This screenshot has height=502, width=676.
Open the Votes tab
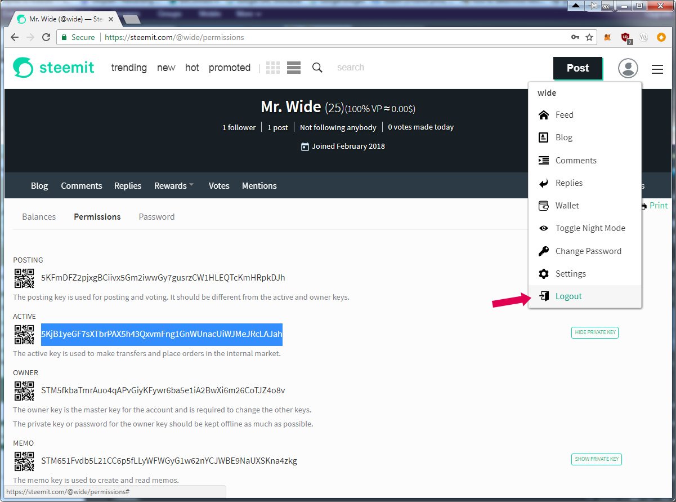point(219,186)
